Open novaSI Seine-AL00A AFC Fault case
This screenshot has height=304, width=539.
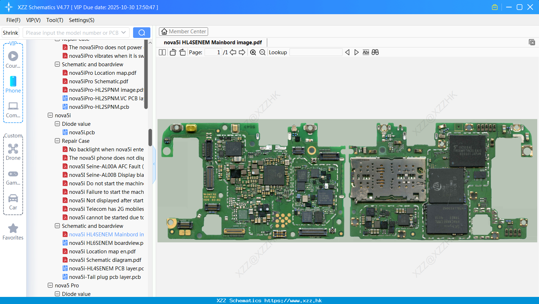click(x=106, y=167)
